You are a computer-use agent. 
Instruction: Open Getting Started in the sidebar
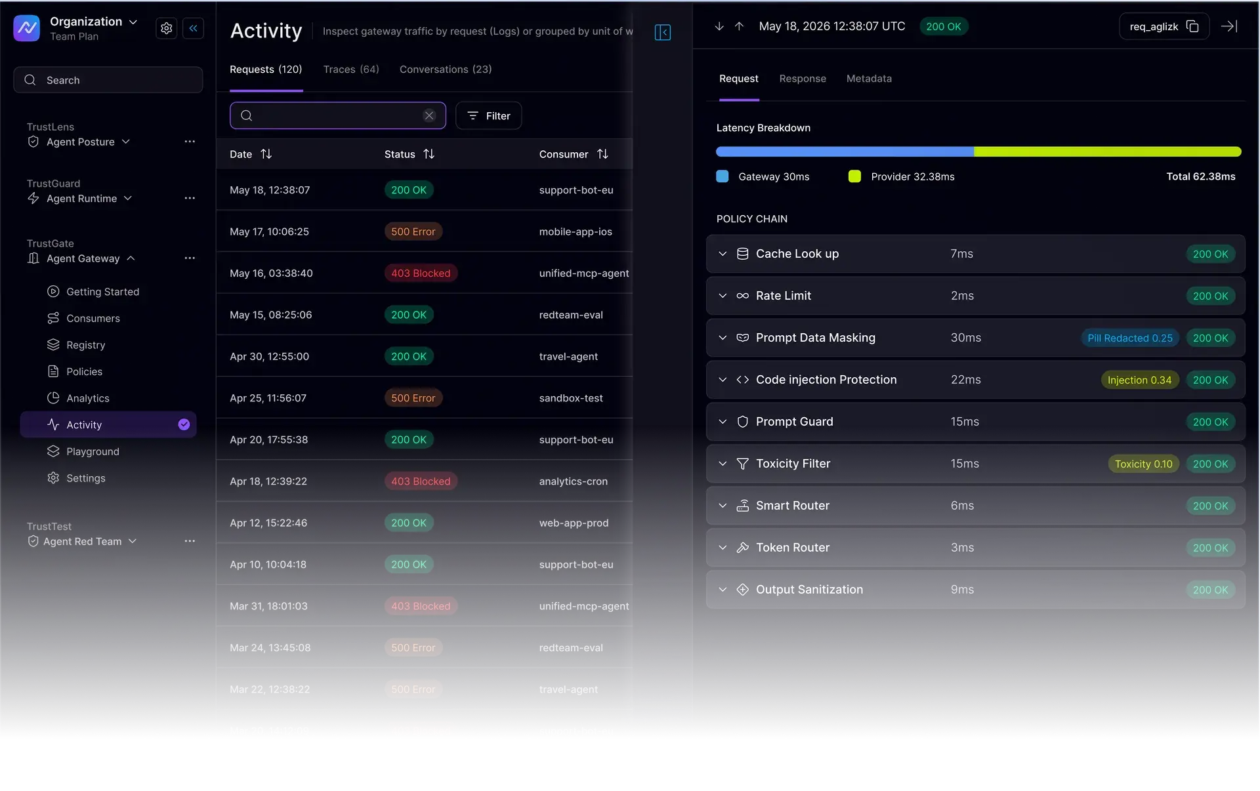pos(102,292)
